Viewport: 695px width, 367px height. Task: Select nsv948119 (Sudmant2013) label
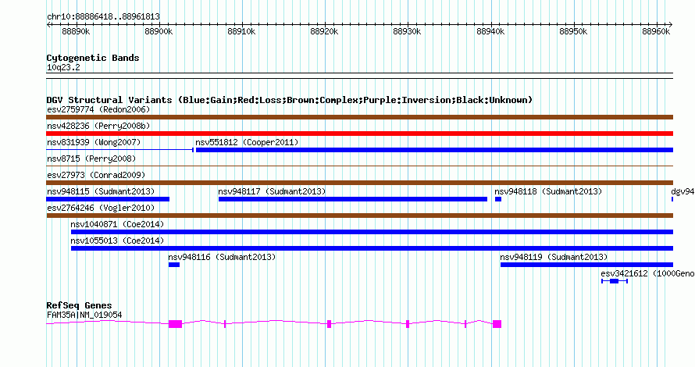554,257
